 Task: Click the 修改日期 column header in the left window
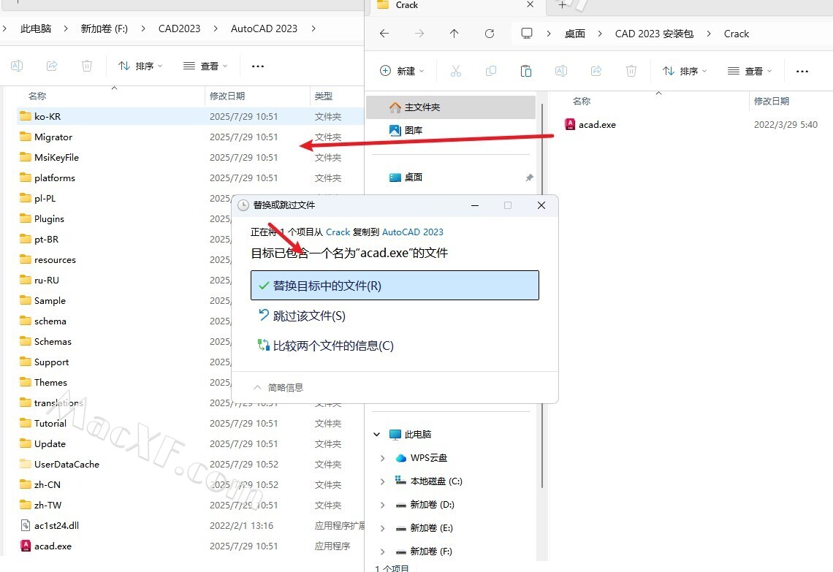point(227,96)
